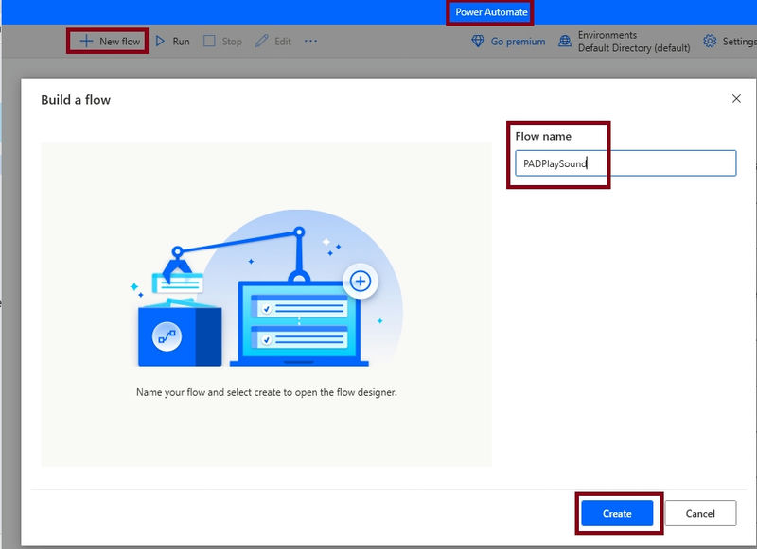Click the Go premium diamond icon
Viewport: 757px width, 549px height.
[476, 41]
